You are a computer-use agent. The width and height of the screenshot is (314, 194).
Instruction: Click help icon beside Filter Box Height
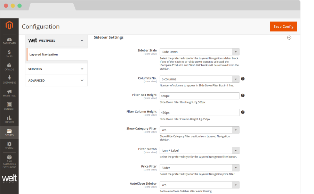(243, 95)
